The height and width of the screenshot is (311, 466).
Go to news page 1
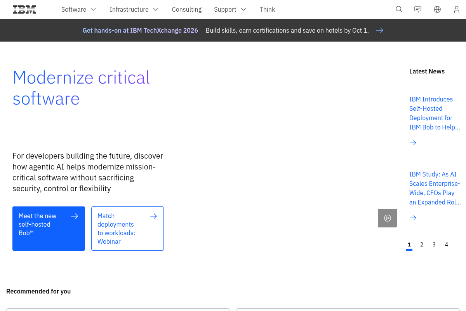409,245
